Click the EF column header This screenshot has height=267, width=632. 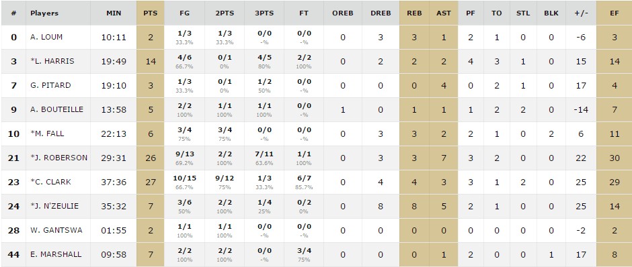pos(615,13)
